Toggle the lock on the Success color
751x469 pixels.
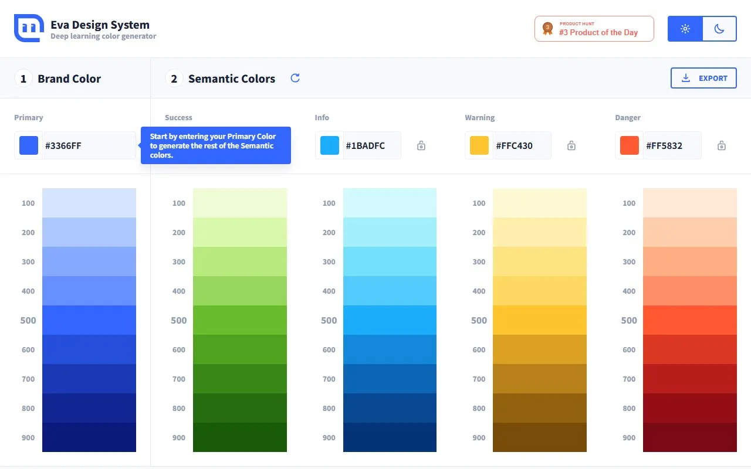[x=270, y=145]
